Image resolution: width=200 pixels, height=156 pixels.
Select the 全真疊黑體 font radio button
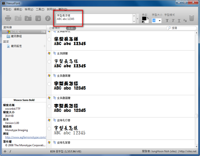pyautogui.click(x=49, y=84)
